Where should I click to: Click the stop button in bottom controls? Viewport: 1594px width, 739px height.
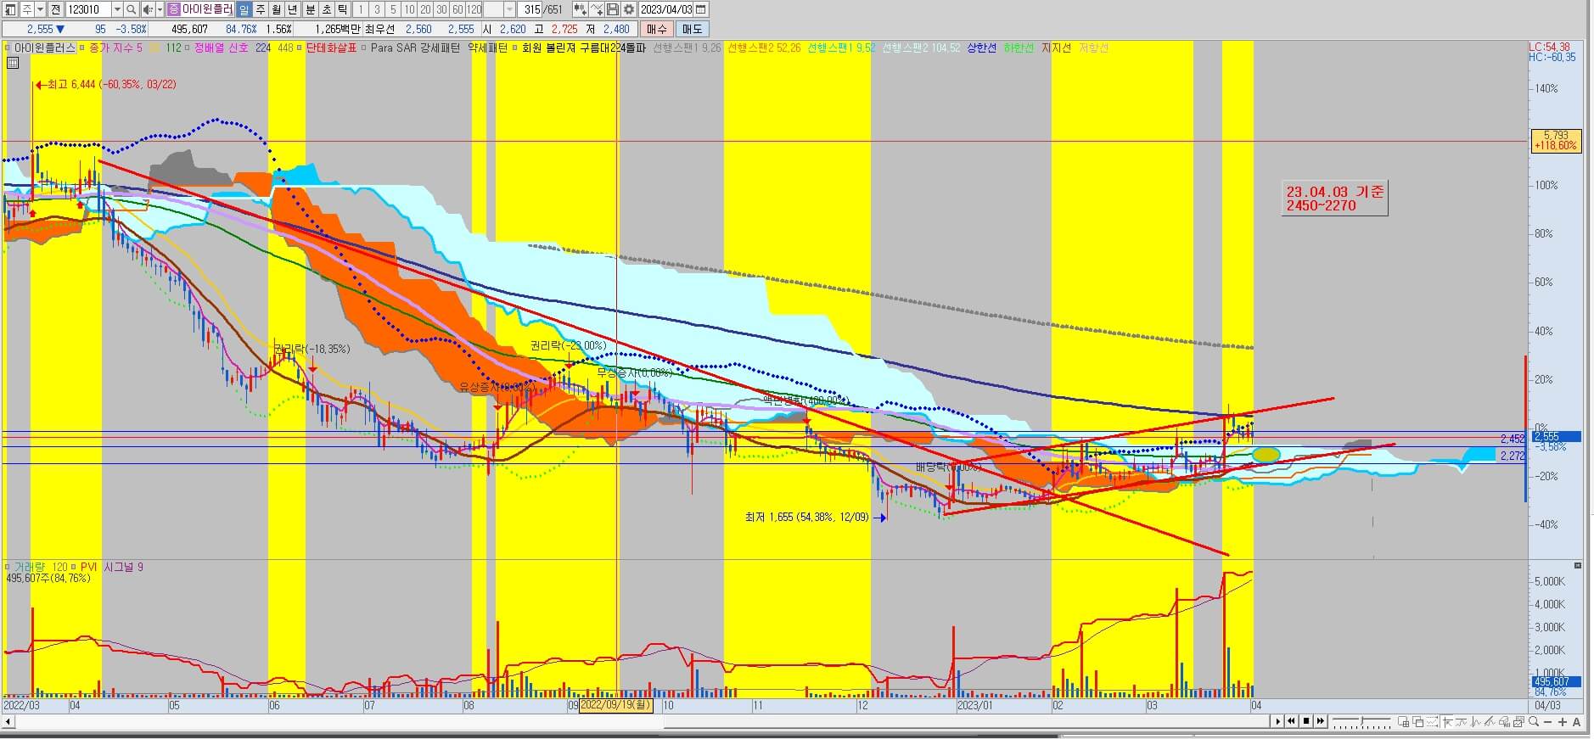pyautogui.click(x=1306, y=721)
